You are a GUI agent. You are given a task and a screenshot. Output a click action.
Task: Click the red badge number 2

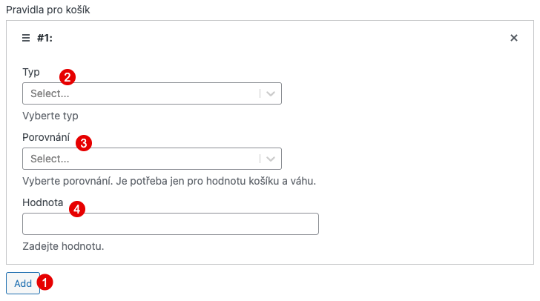[x=68, y=76]
